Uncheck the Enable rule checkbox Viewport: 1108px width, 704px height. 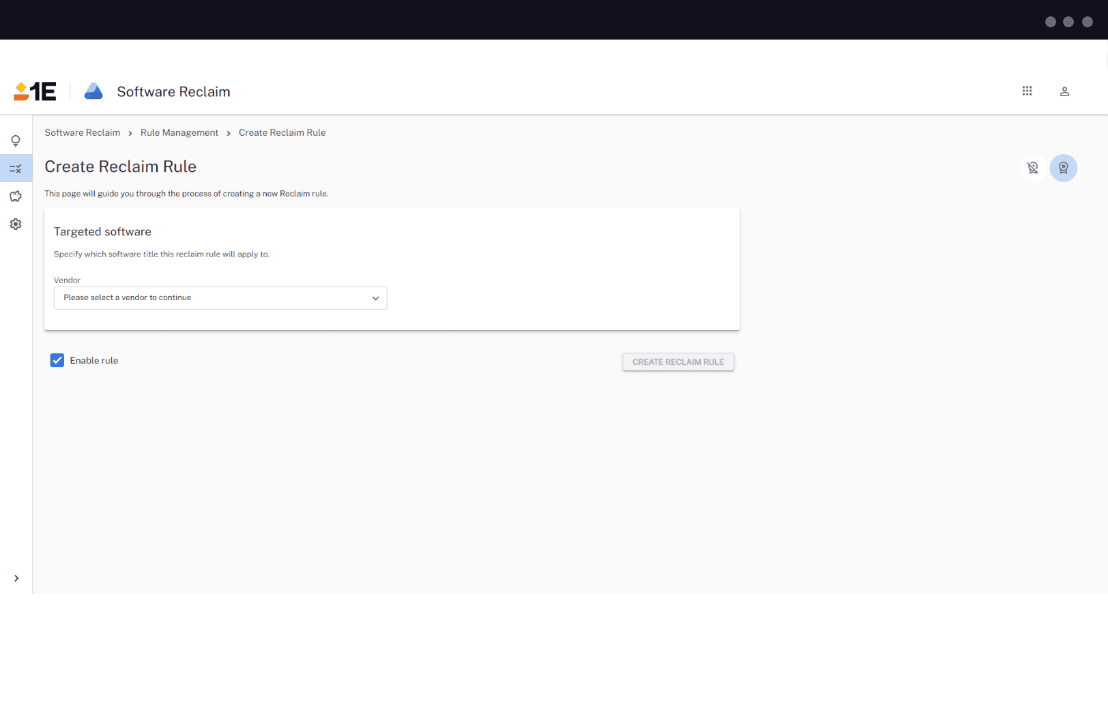click(x=57, y=360)
